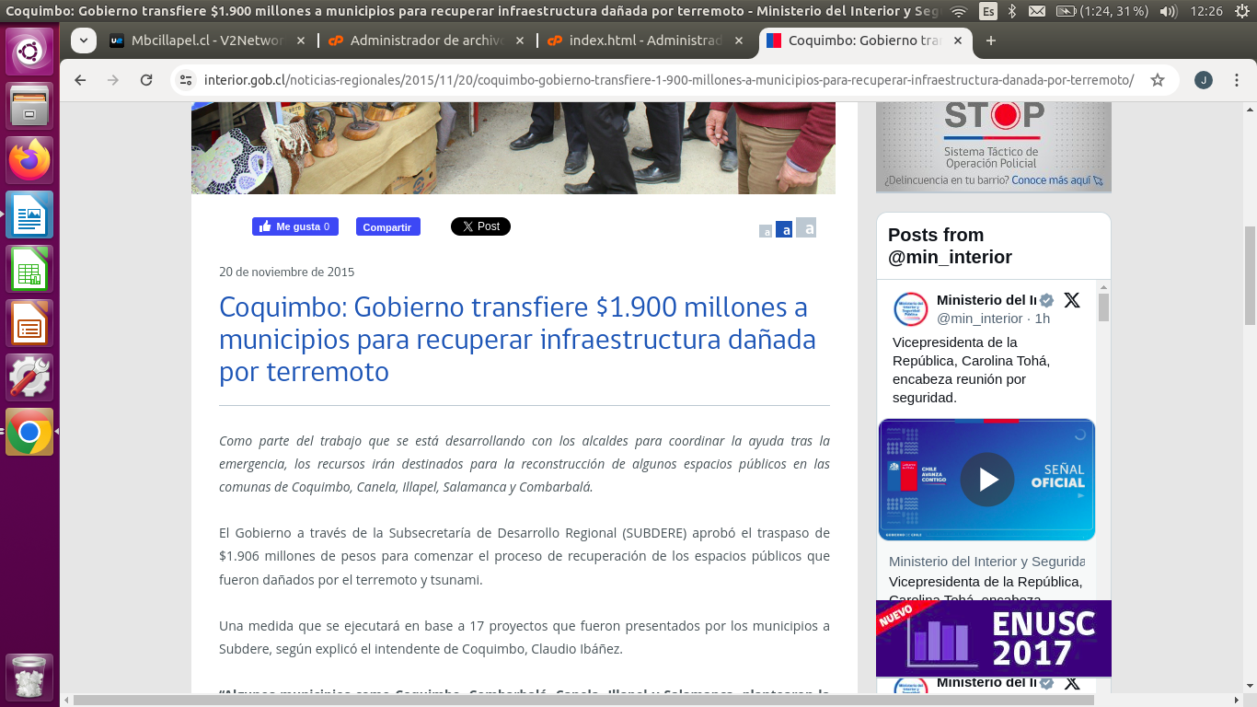
Task: Play the Señal Oficial video
Action: click(x=987, y=480)
